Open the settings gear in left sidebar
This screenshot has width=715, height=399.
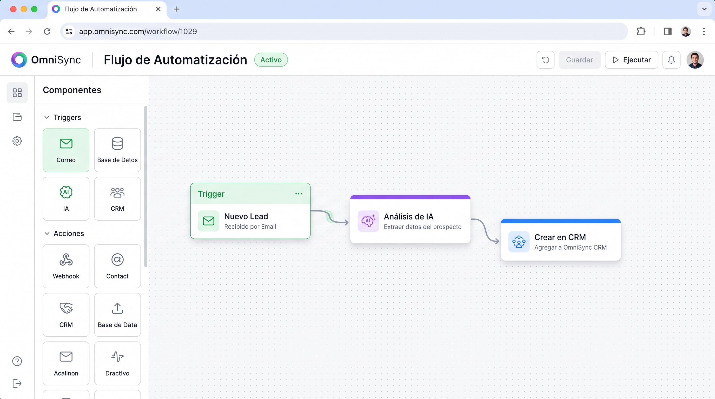pos(17,141)
